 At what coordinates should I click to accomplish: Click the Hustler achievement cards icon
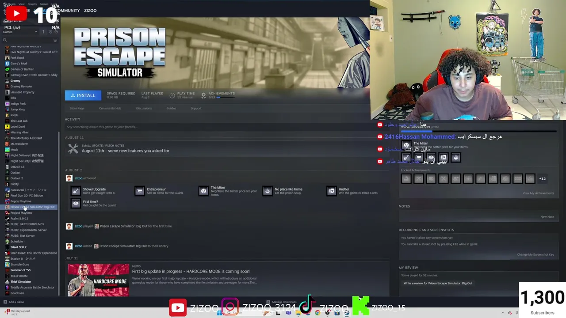332,191
